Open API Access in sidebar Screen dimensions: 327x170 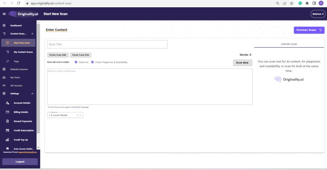pyautogui.click(x=16, y=85)
